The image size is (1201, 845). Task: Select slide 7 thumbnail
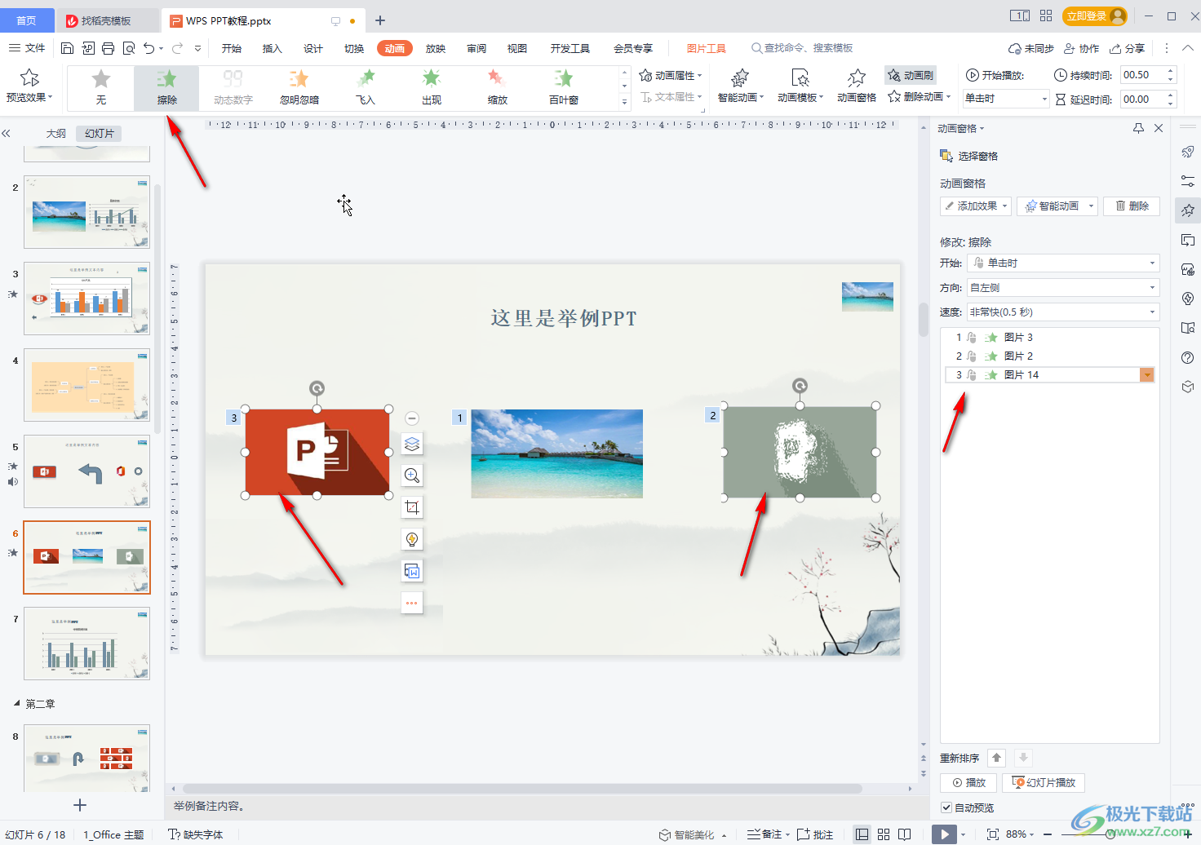click(x=86, y=644)
